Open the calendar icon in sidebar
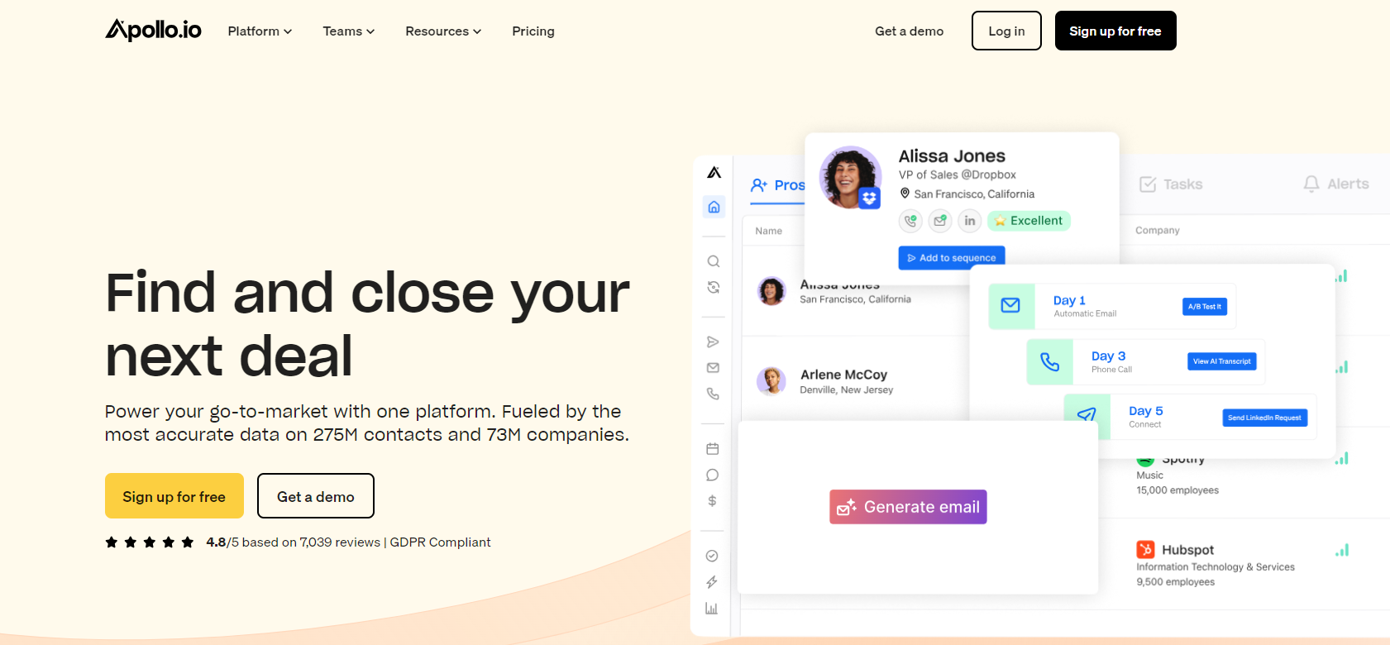1390x645 pixels. [x=712, y=449]
